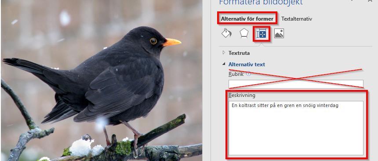
Task: Open the Fill & Line paint bucket icon
Action: tap(226, 33)
